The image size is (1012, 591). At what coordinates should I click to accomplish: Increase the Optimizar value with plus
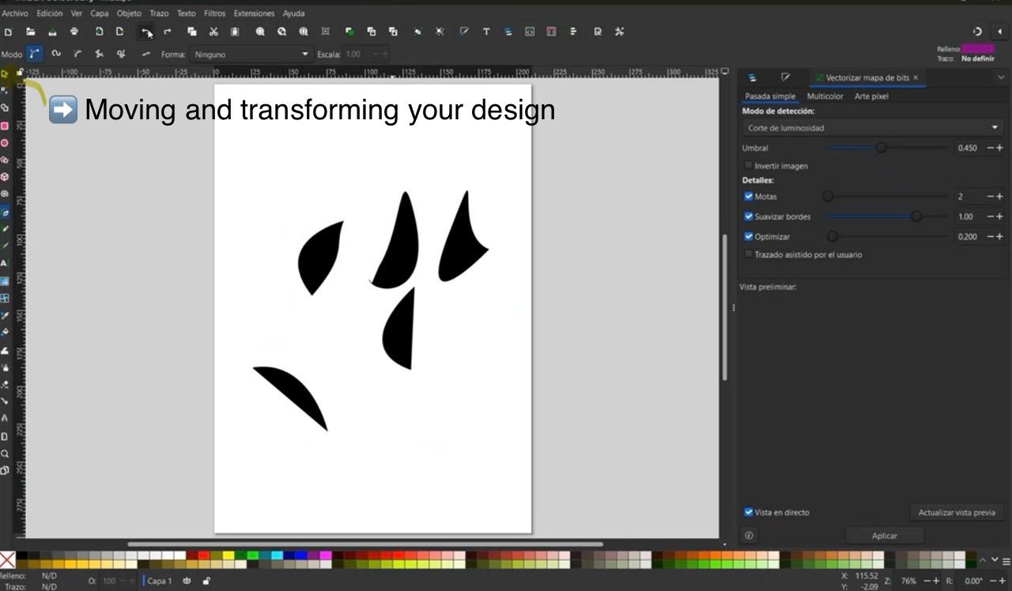pyautogui.click(x=999, y=236)
